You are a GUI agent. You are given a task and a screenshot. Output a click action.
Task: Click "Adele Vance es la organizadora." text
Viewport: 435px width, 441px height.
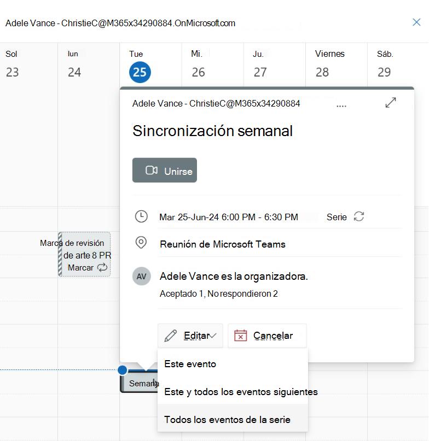[234, 276]
